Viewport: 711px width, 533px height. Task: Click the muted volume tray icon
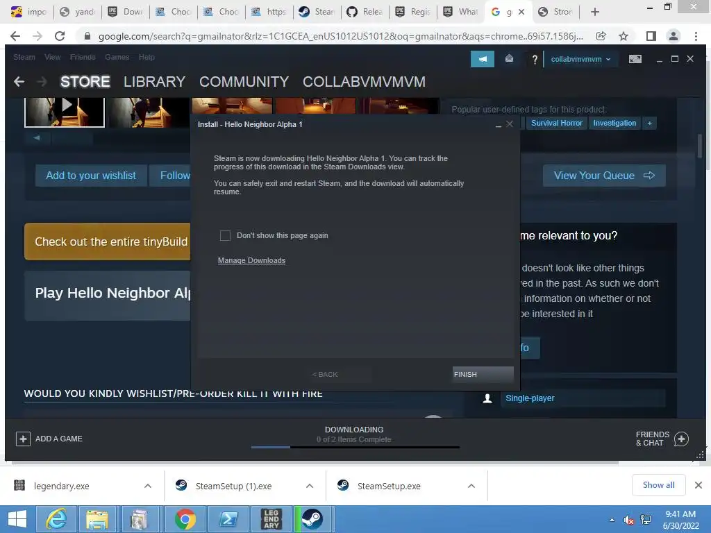click(x=628, y=520)
